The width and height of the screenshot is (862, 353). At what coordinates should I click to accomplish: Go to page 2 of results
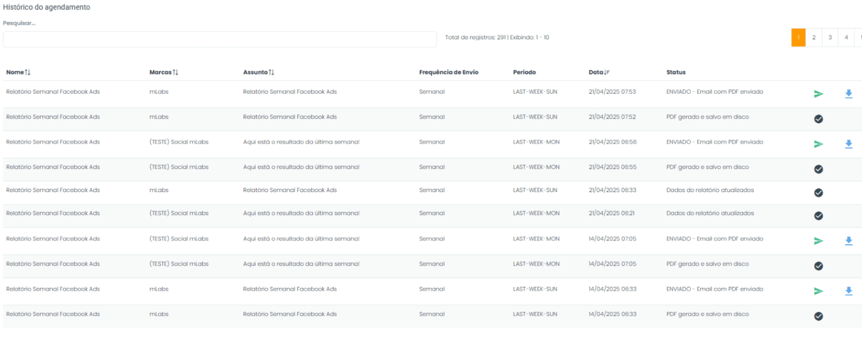813,38
